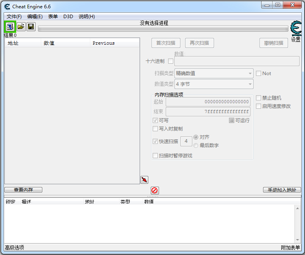Toggle the 可运行 executable checkbox

tap(231, 120)
